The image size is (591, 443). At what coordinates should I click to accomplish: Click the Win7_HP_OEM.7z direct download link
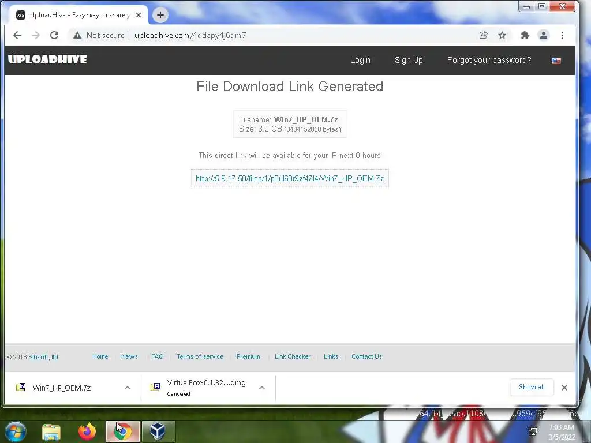tap(290, 179)
